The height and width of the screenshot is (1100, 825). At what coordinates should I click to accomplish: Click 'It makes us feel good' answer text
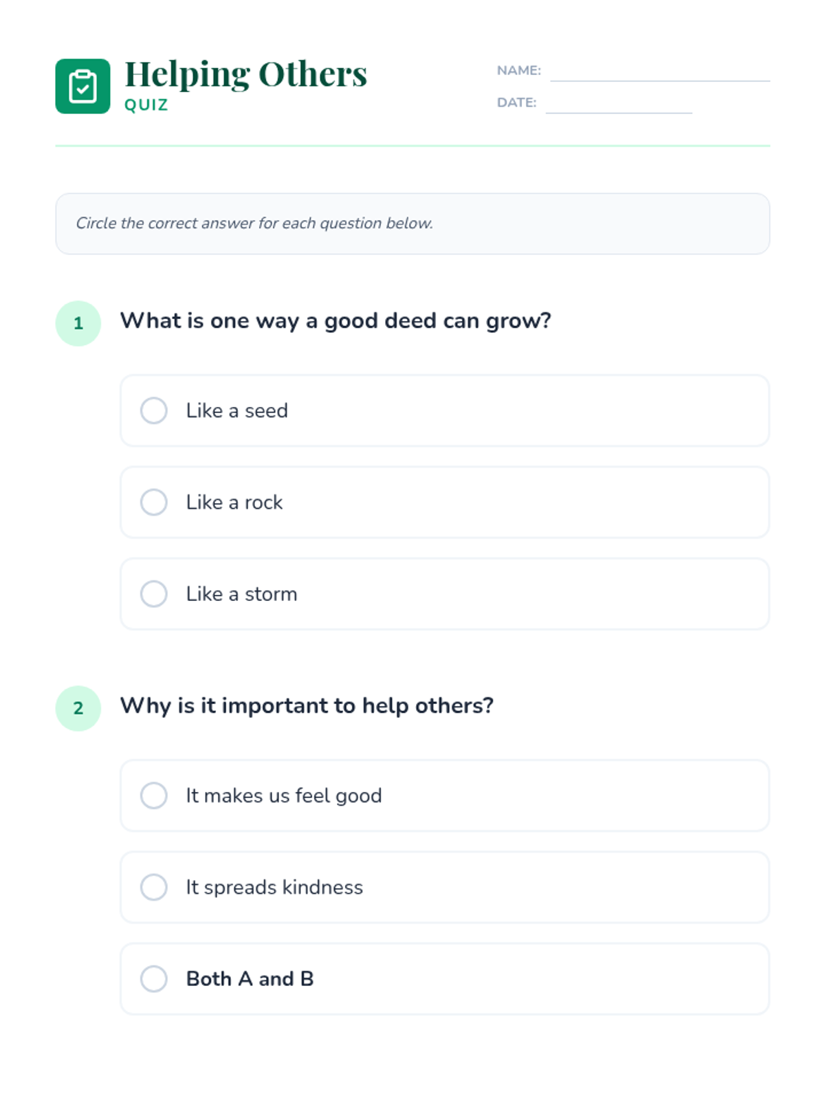point(283,795)
